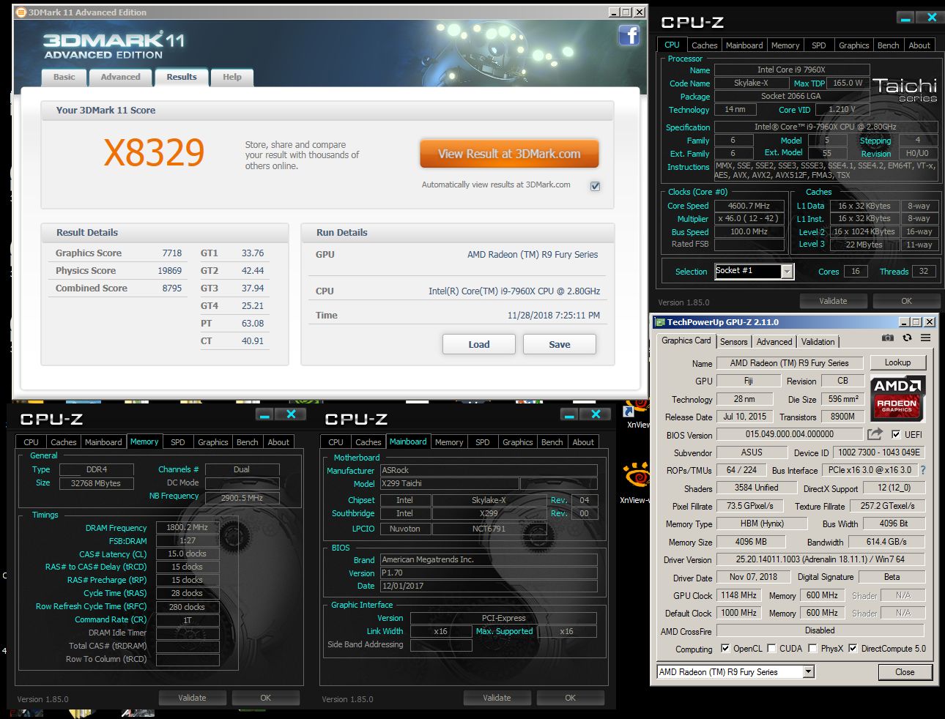Image resolution: width=945 pixels, height=719 pixels.
Task: Click the NB Frequency value 2900.5 MHz
Action: coord(242,498)
